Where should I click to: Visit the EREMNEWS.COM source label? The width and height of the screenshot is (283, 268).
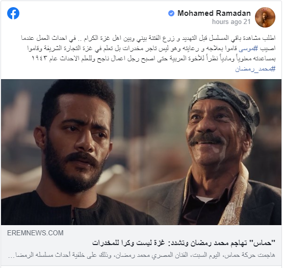35,233
